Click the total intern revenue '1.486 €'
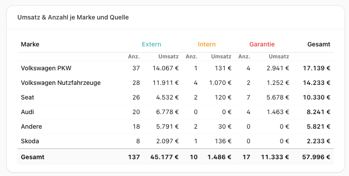The image size is (349, 176). pyautogui.click(x=220, y=157)
